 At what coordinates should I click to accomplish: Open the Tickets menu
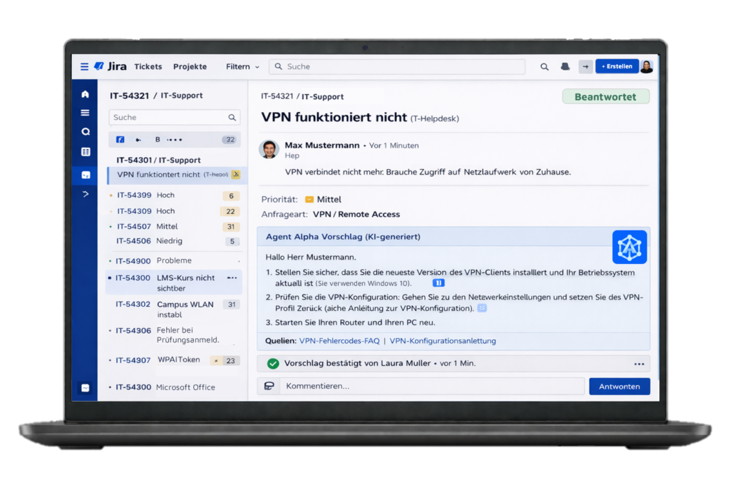[148, 66]
